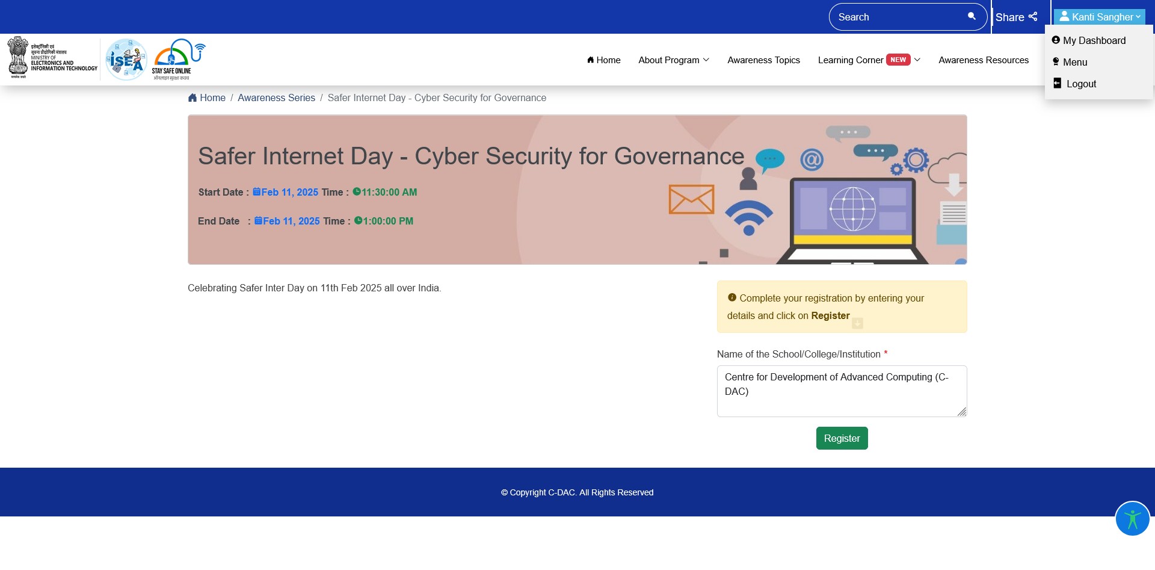
Task: Click the Logout icon in user menu
Action: point(1057,84)
